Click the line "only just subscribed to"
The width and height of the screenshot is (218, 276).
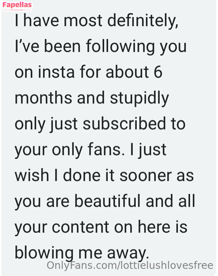[100, 124]
